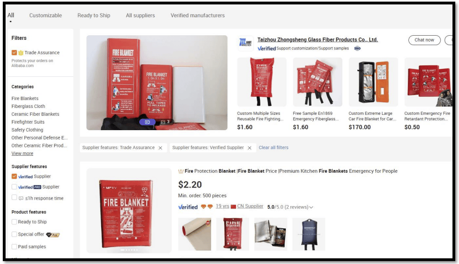Click Clear all filters link
The width and height of the screenshot is (459, 264).
273,148
